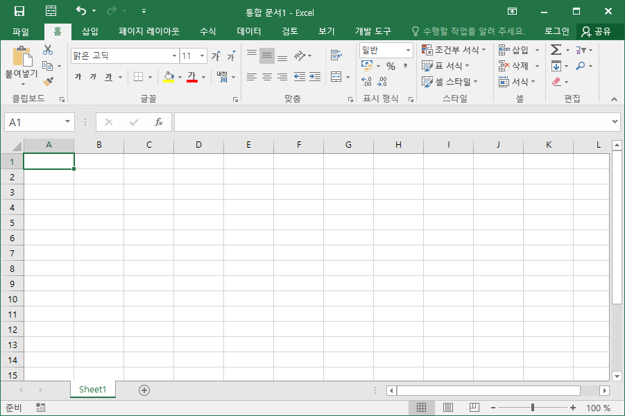The width and height of the screenshot is (625, 416).
Task: Click Decrease Decimal icon
Action: [x=382, y=82]
